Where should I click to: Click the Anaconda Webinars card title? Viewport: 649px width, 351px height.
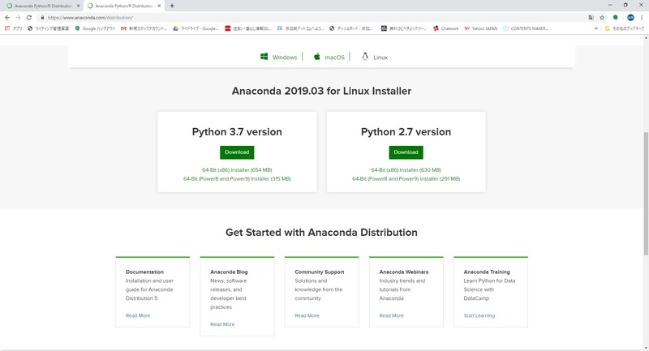click(x=403, y=272)
